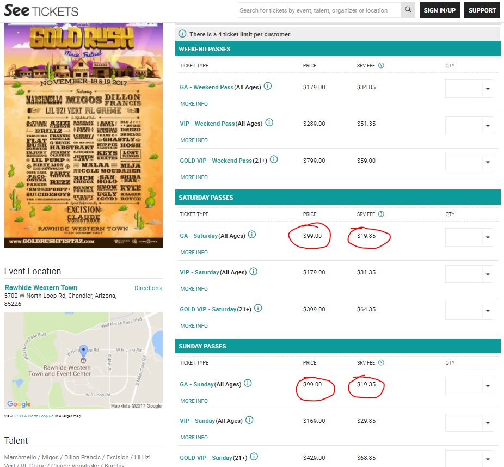Click the WEEKEND PASSES section header
504x467 pixels.
click(x=338, y=49)
